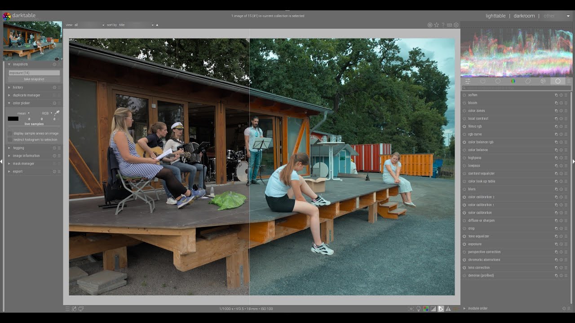Check display sample areas on image
575x323 pixels.
10,133
